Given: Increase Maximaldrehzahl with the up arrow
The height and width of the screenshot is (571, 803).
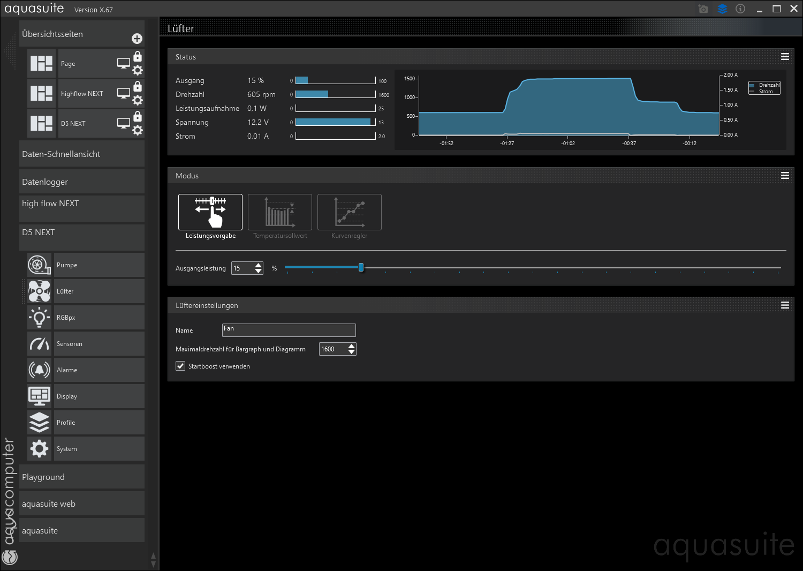Looking at the screenshot, I should coord(351,346).
